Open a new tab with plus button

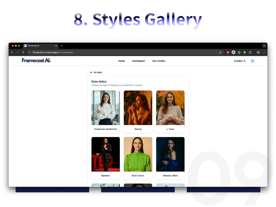pos(62,46)
